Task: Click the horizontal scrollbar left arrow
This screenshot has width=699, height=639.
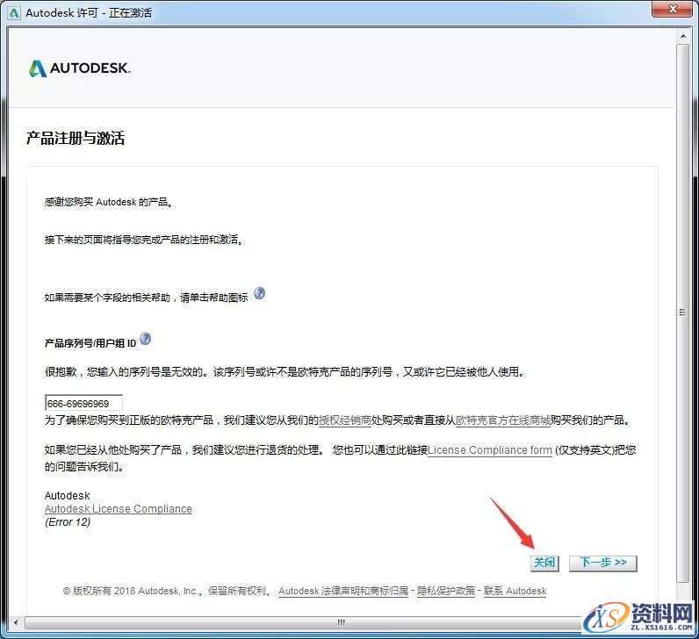Action: click(16, 622)
